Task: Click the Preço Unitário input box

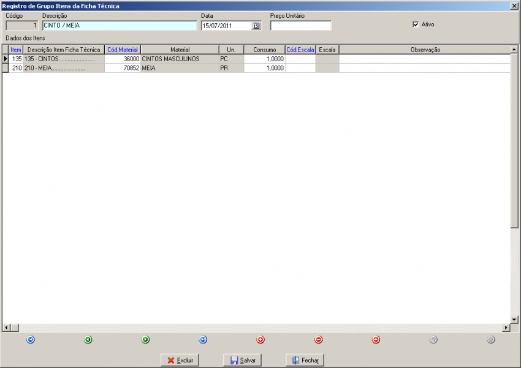Action: point(301,26)
